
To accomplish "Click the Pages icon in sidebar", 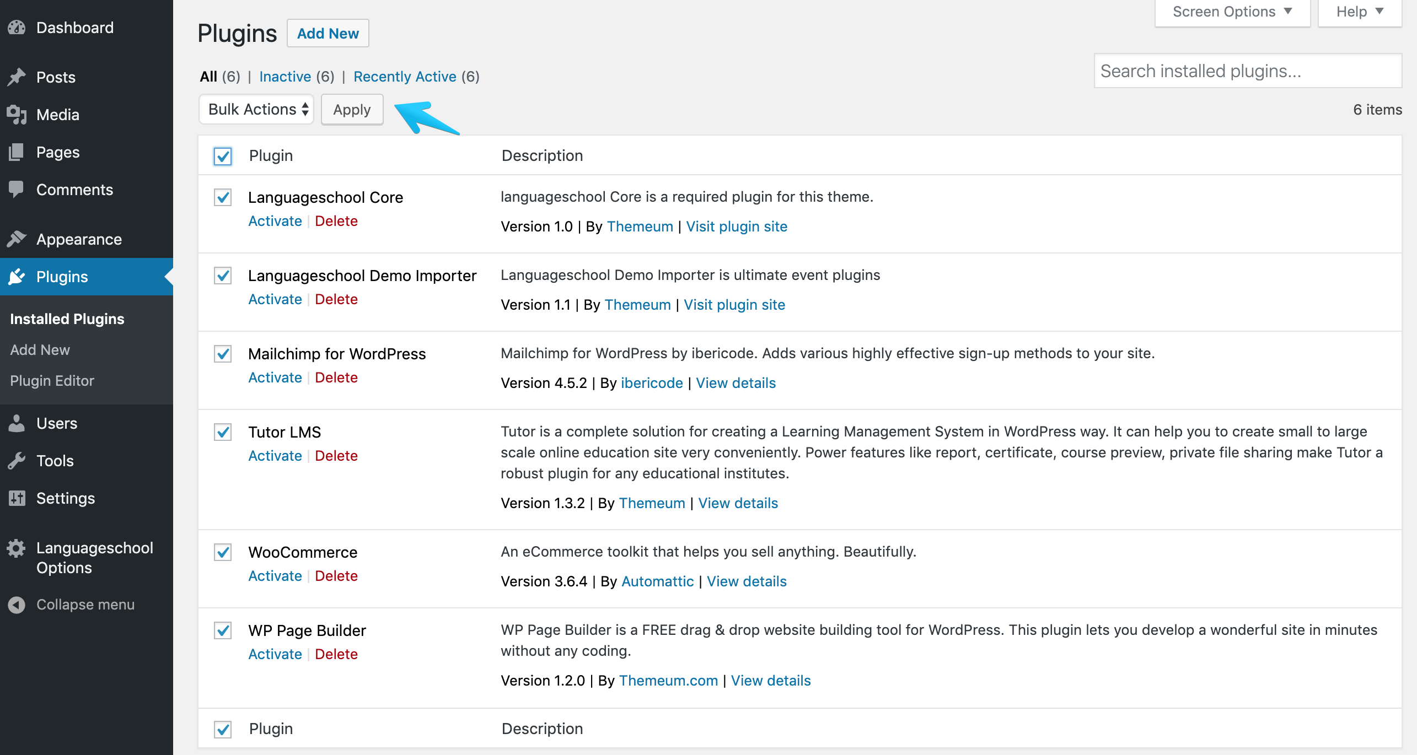I will click(17, 152).
